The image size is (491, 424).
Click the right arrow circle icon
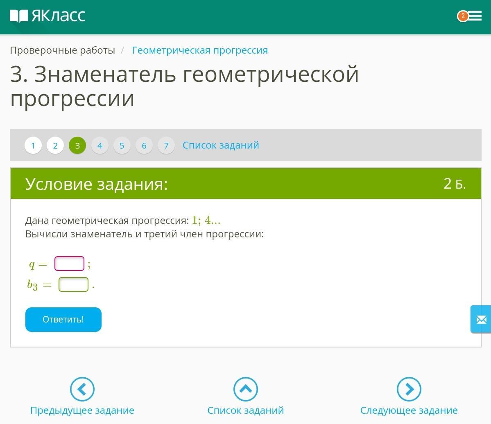(409, 389)
